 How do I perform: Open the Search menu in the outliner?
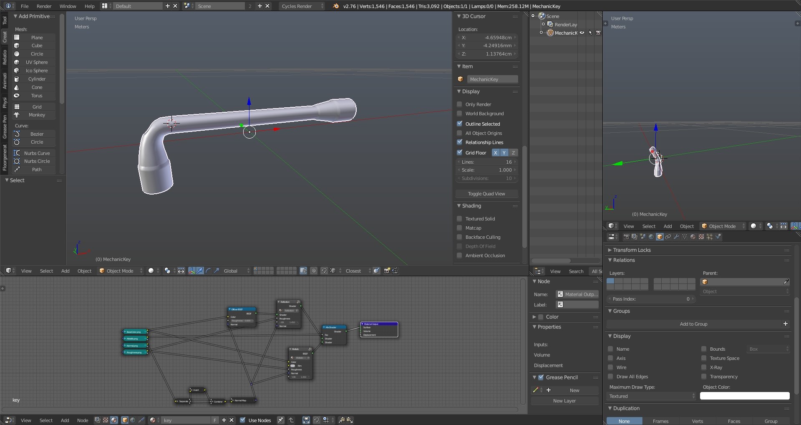point(576,271)
